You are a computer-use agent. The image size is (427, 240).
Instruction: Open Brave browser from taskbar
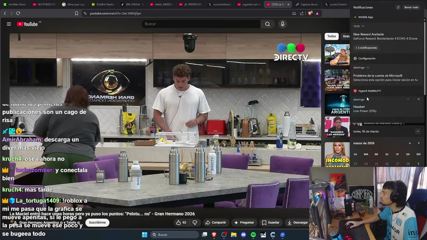pos(214,235)
